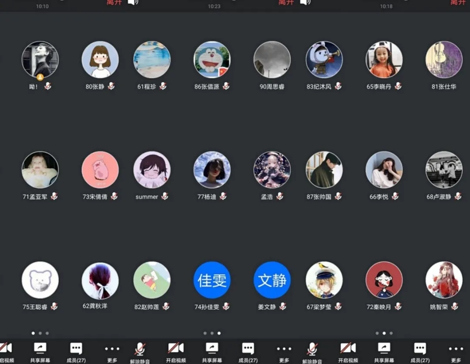Image resolution: width=470 pixels, height=364 pixels.
Task: Click the muted mic icon beside 80张静
Action: 111,86
